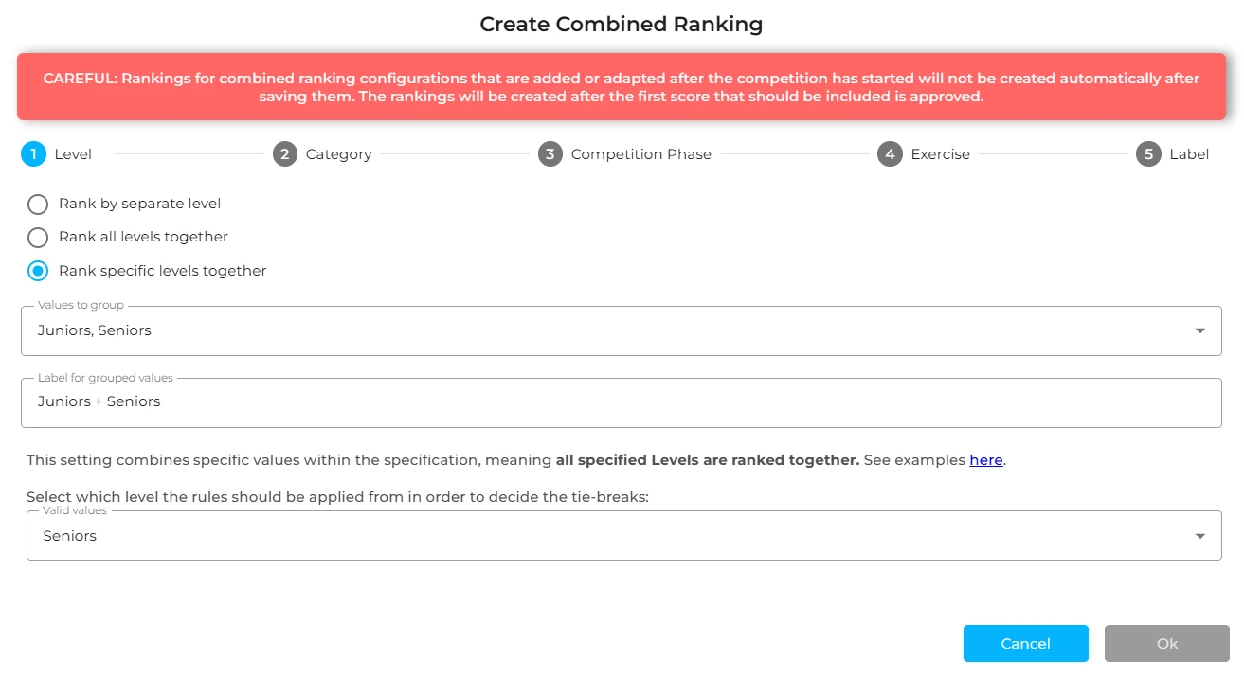Click the step 3 circle icon
Image resolution: width=1244 pixels, height=678 pixels.
pos(550,154)
